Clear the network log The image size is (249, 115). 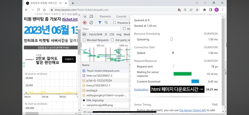[x=91, y=23]
